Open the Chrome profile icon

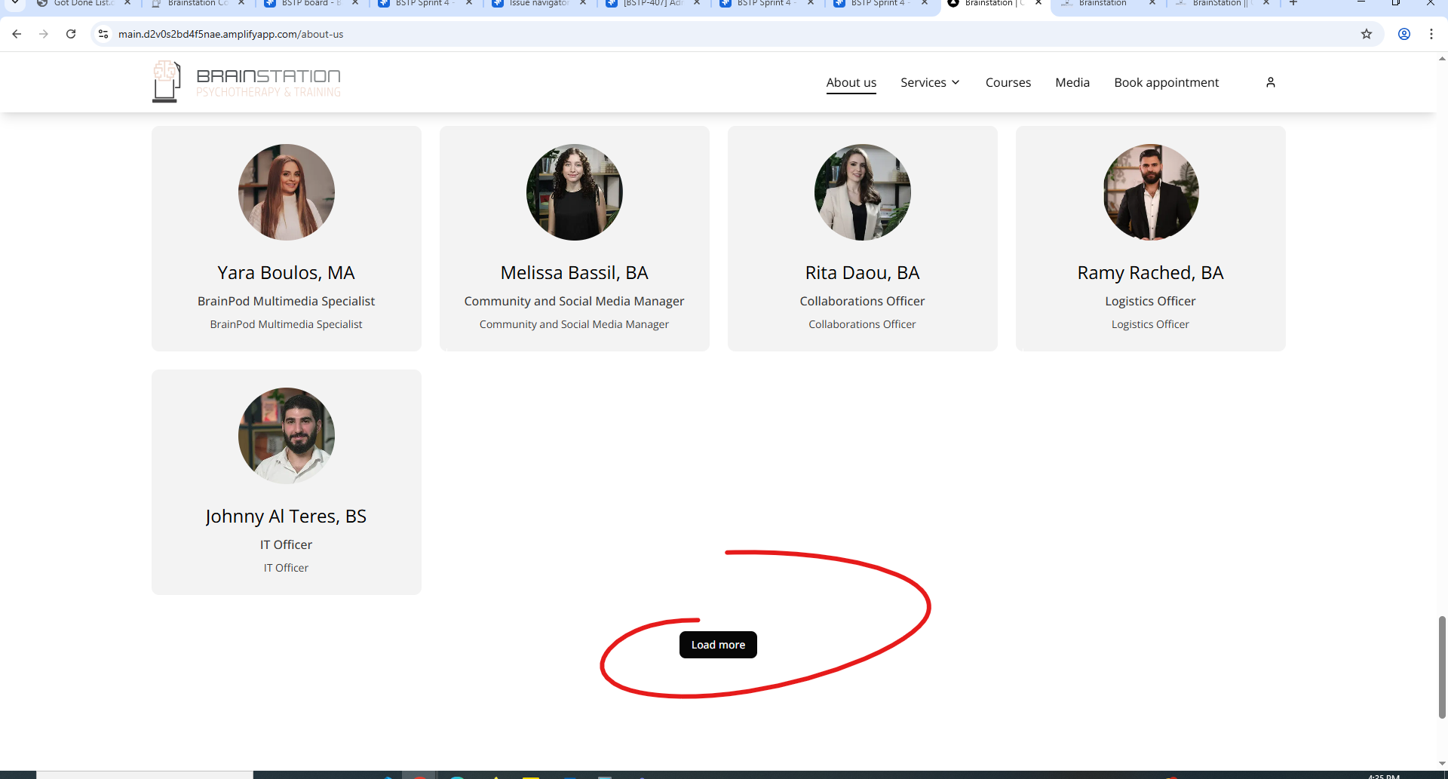click(1404, 34)
